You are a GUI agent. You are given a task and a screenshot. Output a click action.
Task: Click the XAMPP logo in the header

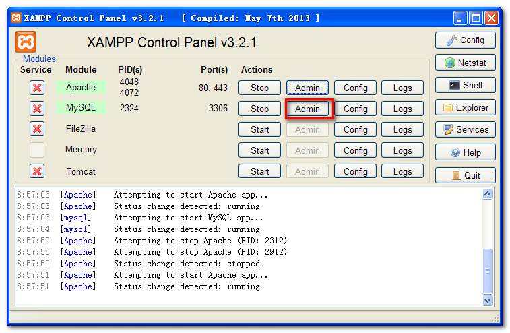pos(26,42)
